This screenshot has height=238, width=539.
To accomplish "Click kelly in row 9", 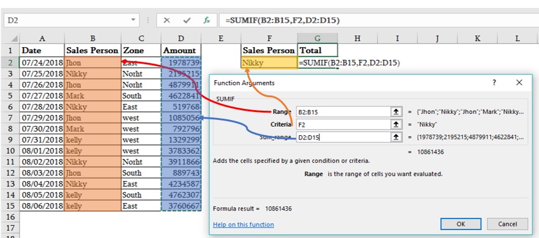I will point(93,139).
